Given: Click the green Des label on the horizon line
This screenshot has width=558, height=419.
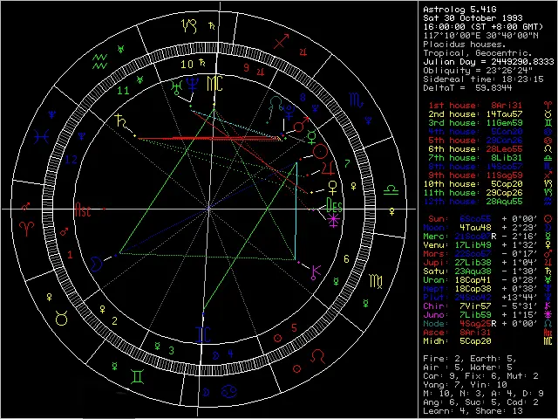Looking at the screenshot, I should click(334, 206).
